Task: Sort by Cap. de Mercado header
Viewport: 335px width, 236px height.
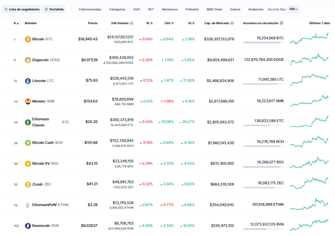Action: tap(216, 23)
